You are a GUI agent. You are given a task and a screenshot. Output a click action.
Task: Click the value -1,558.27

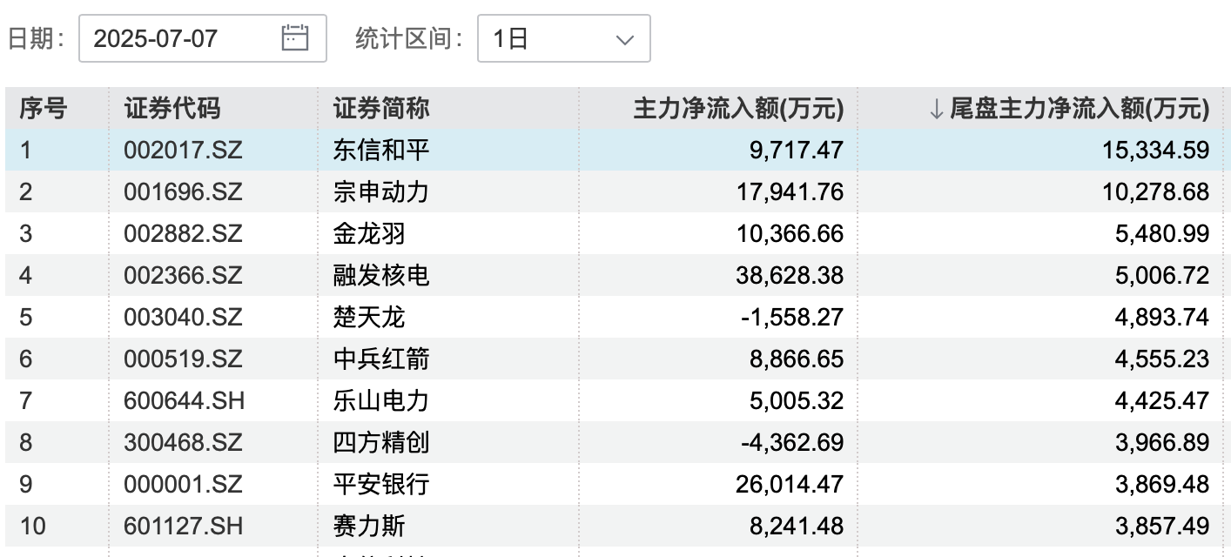point(793,318)
